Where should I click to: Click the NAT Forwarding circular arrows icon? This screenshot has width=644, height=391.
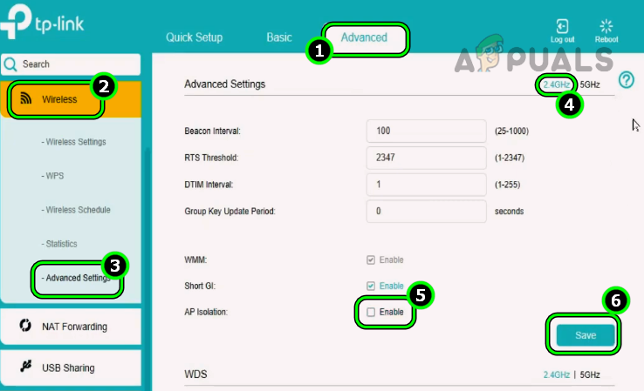point(25,326)
